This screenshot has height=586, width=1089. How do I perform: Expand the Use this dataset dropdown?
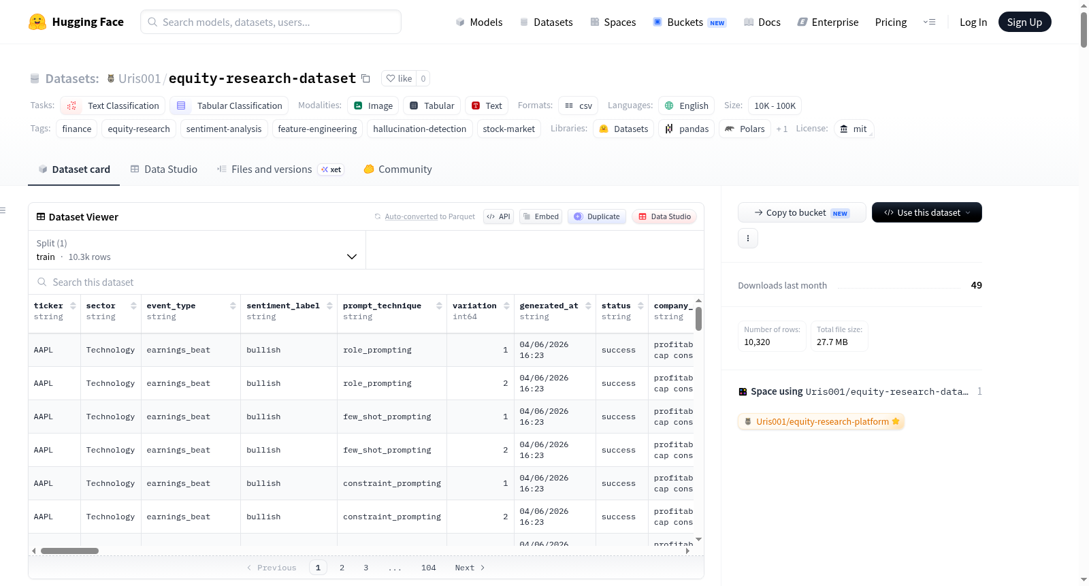click(927, 212)
